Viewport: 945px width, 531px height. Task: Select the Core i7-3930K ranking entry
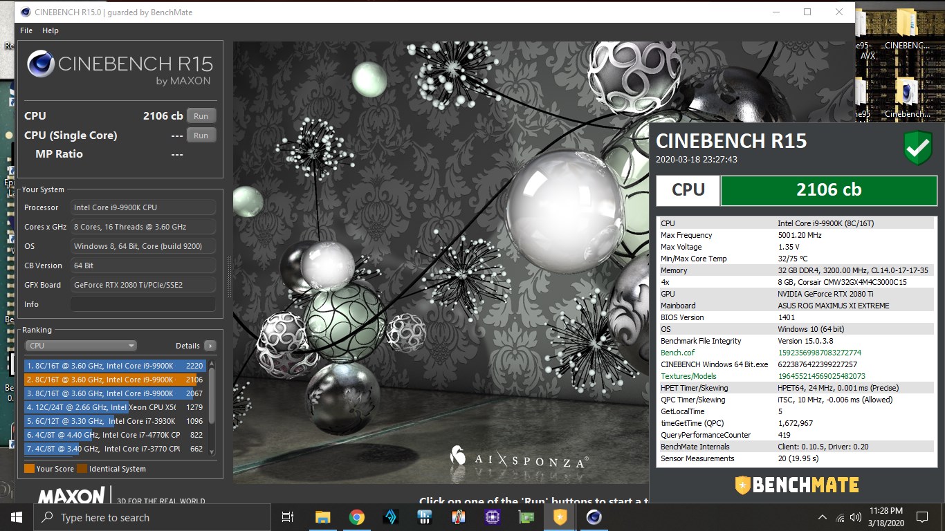(115, 421)
